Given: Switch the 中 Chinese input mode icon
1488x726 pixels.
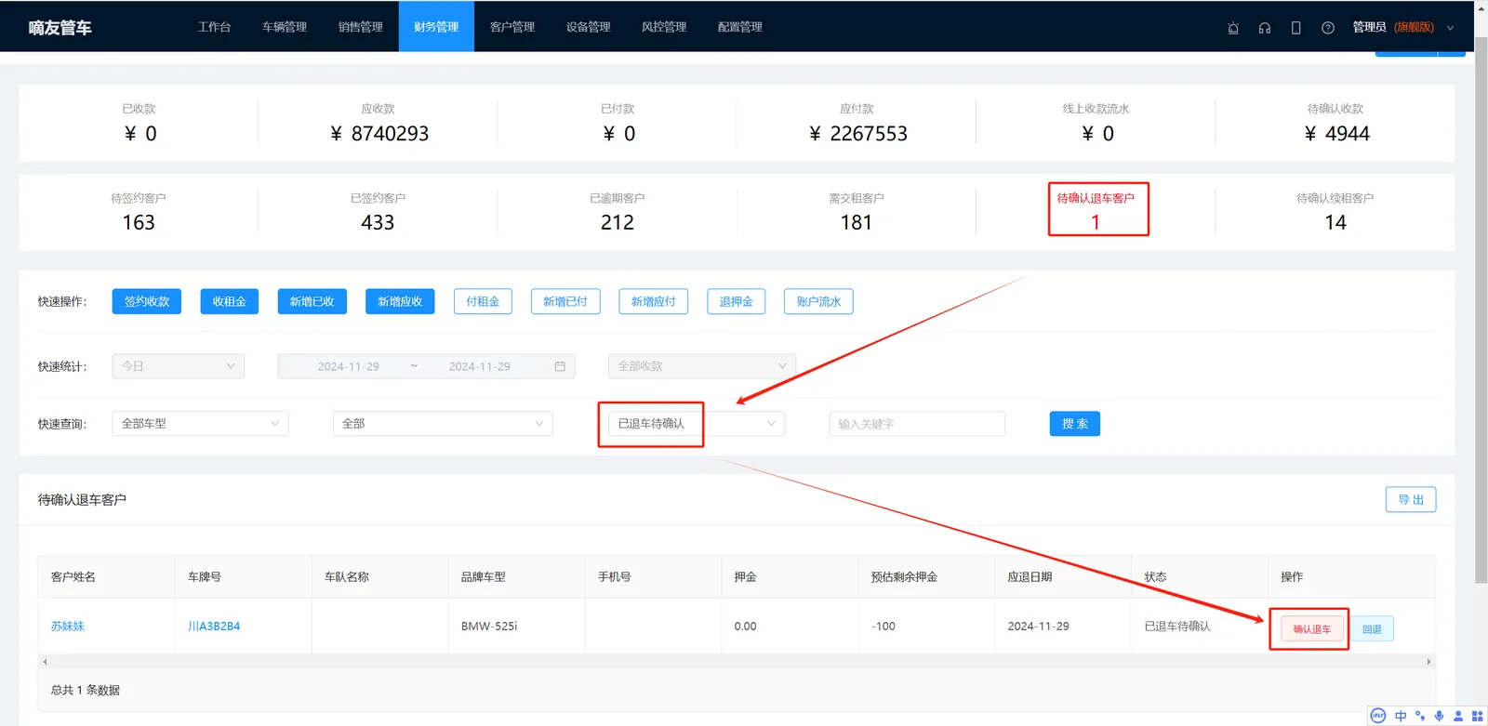Looking at the screenshot, I should click(1401, 716).
